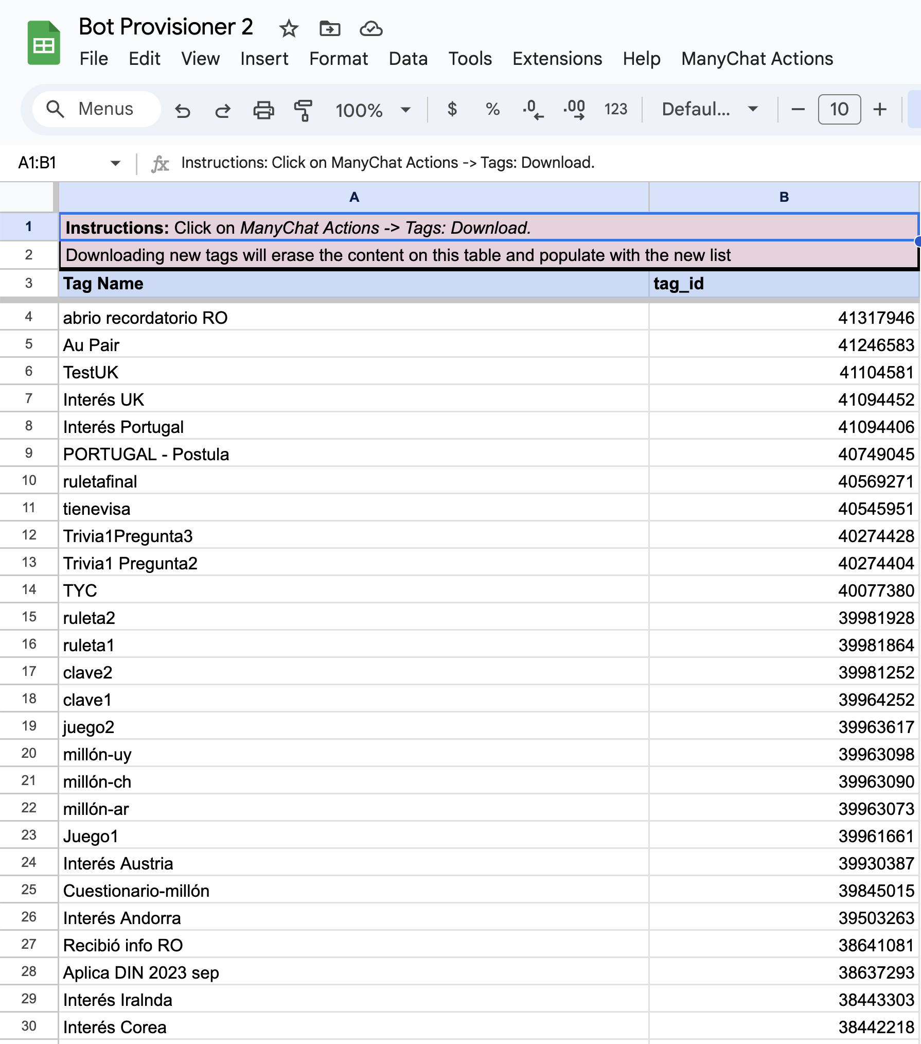
Task: Click the Move to folder icon
Action: click(x=330, y=29)
